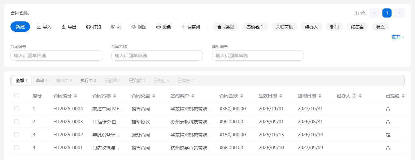The width and height of the screenshot is (415, 160).
Task: Toggle the select-all header checkbox
Action: (x=17, y=96)
